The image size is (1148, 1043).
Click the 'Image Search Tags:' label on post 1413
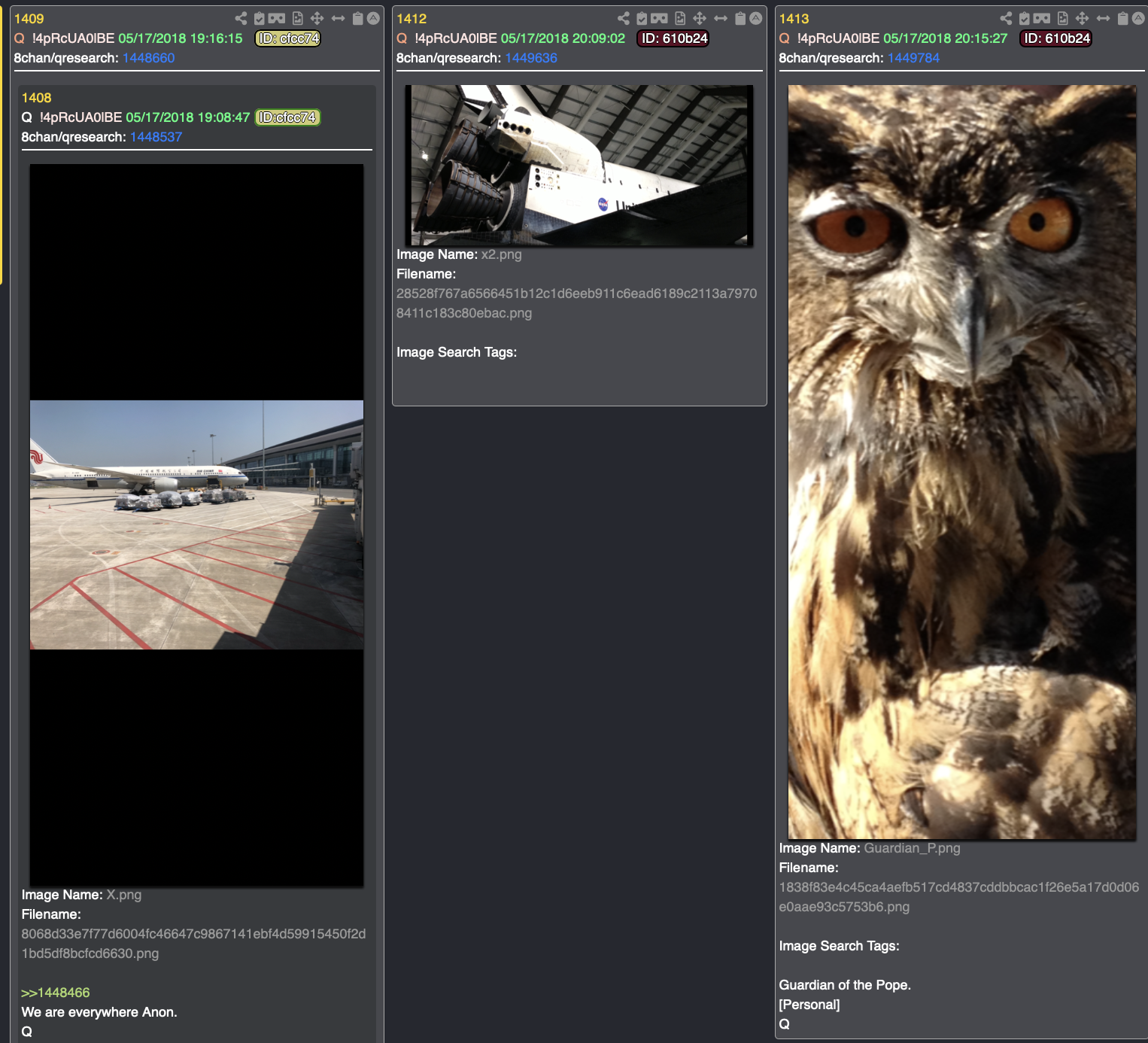coord(840,946)
